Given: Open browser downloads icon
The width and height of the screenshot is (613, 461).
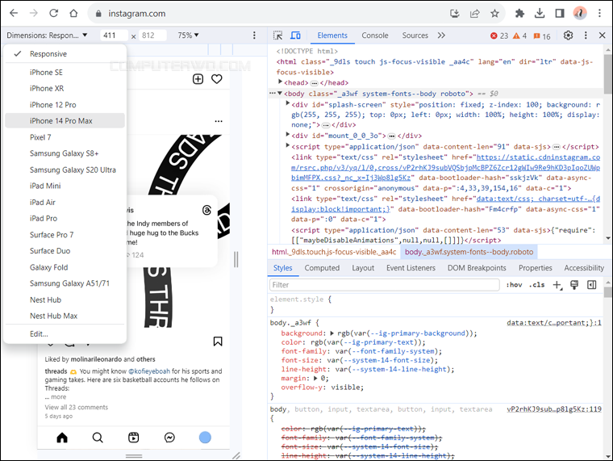Looking at the screenshot, I should pyautogui.click(x=540, y=14).
